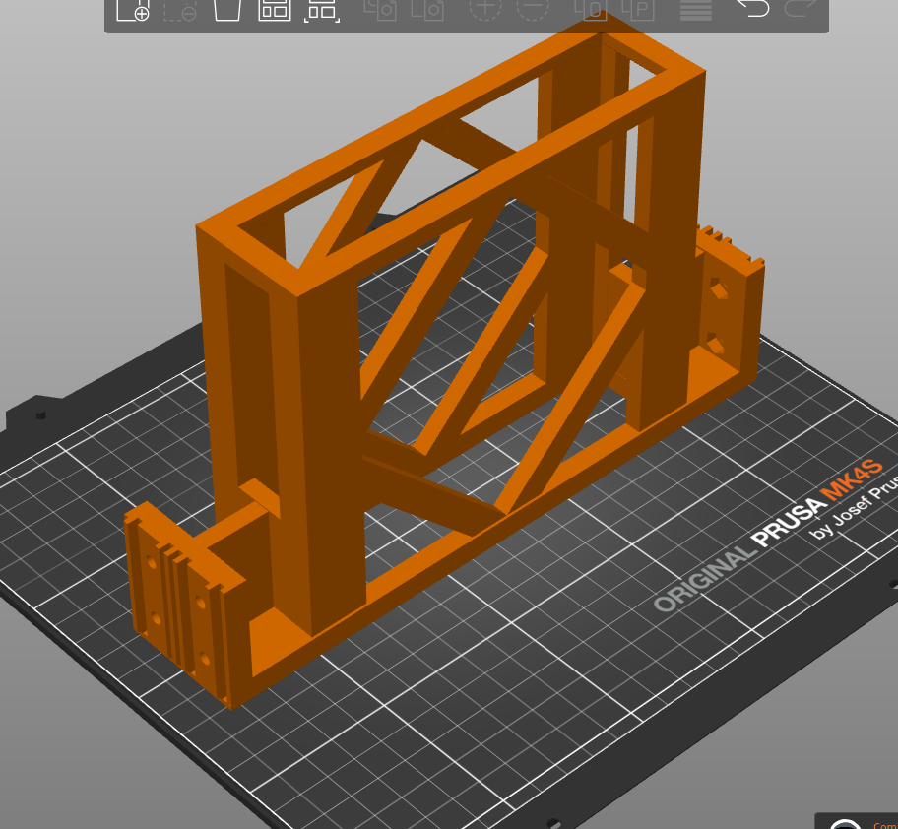Click the Split to parts icon

(x=638, y=9)
